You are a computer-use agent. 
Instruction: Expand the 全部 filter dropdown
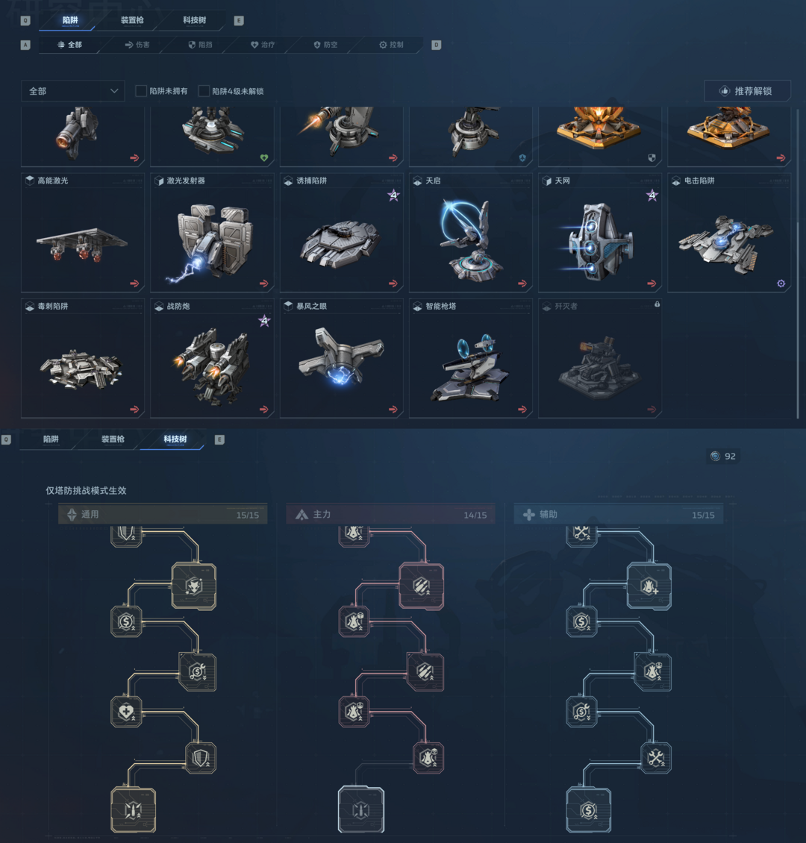pyautogui.click(x=73, y=91)
